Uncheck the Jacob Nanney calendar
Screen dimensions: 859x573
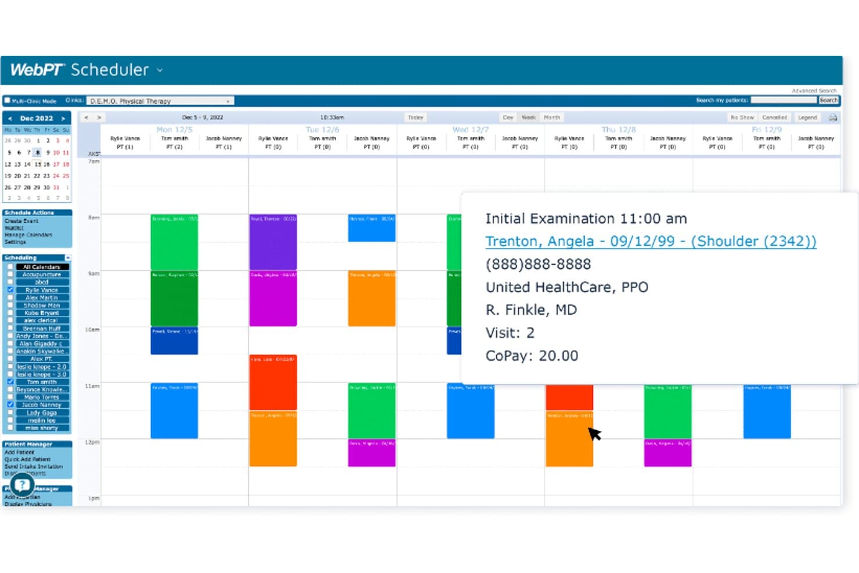click(10, 405)
